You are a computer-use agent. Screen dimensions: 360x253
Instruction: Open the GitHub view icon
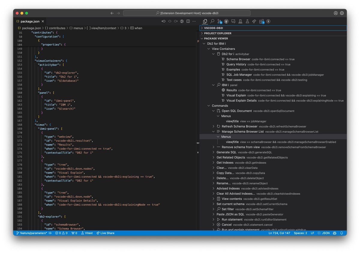pyautogui.click(x=226, y=21)
